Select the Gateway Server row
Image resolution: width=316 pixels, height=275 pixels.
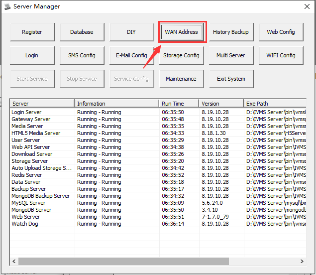click(158, 119)
